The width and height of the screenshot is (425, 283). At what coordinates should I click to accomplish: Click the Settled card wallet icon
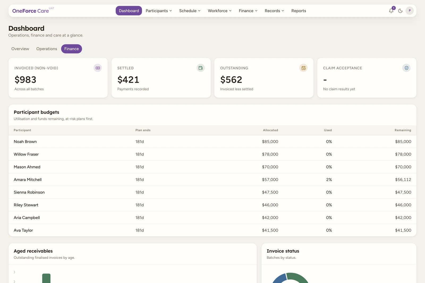pos(201,68)
